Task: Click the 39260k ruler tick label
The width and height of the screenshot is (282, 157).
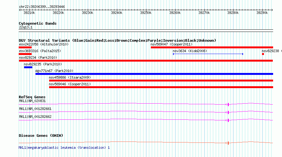Action: pos(175,13)
